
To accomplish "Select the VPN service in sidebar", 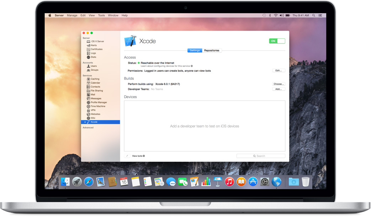I will tap(93, 110).
